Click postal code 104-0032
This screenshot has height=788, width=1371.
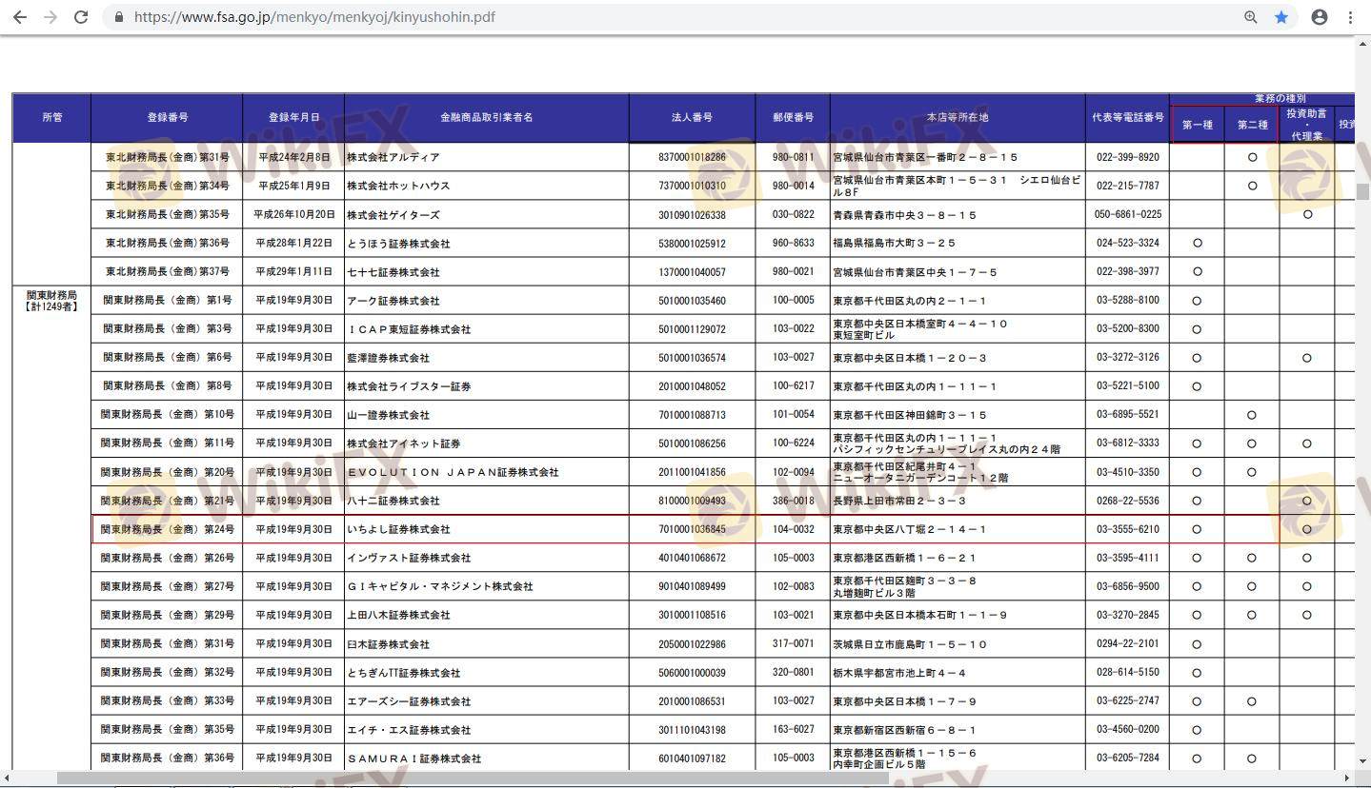tap(794, 529)
